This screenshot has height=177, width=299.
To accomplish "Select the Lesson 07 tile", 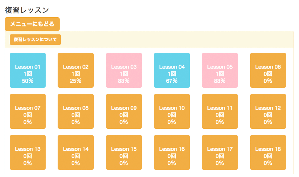I will pyautogui.click(x=28, y=111).
